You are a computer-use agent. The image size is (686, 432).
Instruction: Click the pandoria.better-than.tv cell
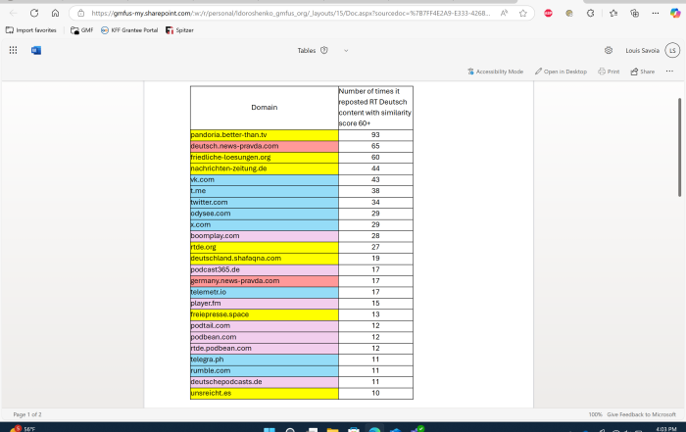[265, 135]
